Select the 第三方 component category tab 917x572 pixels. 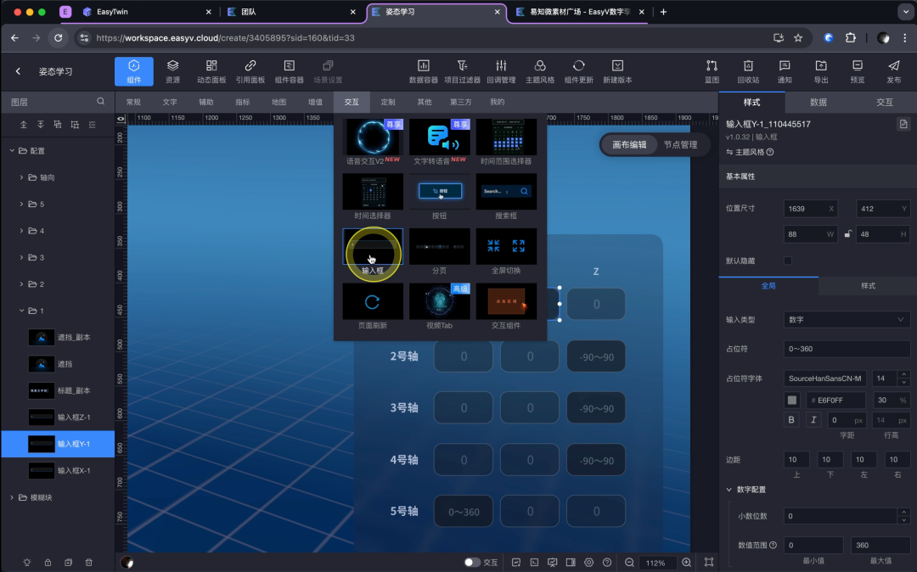point(460,102)
